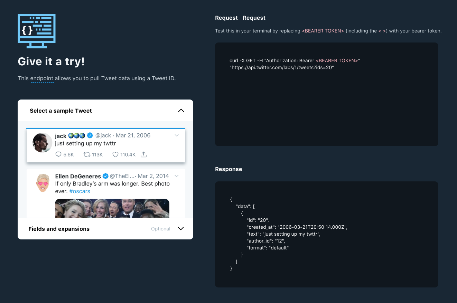Click jack's profile picture

pyautogui.click(x=42, y=142)
